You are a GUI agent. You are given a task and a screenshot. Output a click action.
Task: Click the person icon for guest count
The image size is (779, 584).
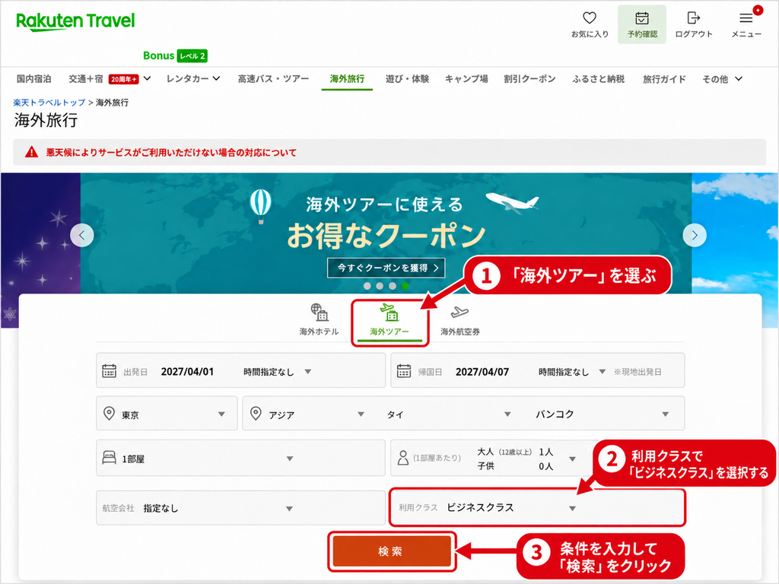(x=403, y=458)
